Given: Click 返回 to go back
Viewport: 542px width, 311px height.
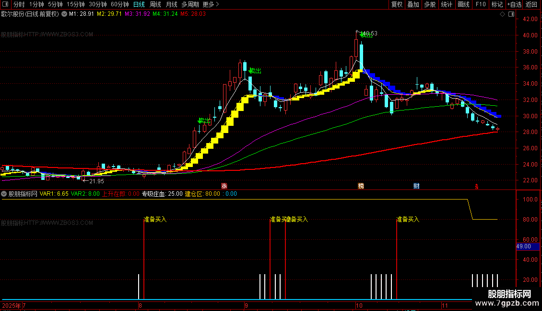Looking at the screenshot, I should [x=531, y=4].
